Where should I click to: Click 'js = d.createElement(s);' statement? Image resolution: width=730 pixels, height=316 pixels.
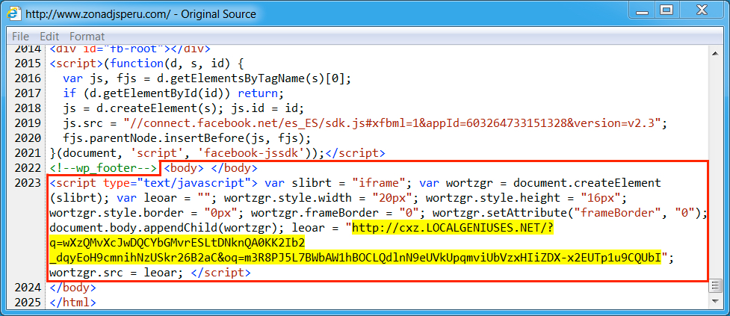pos(145,109)
